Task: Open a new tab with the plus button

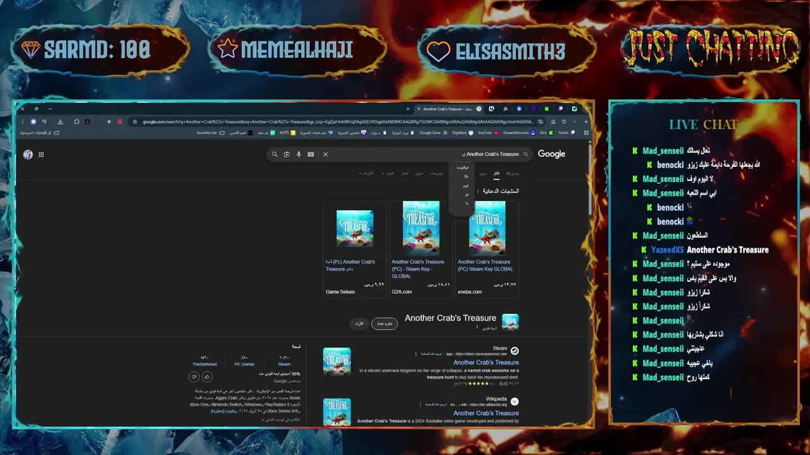Action: tap(408, 109)
